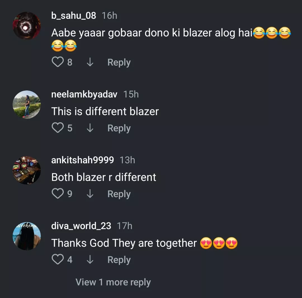Tap down arrow on neelamkbyadav's comment
The image size is (302, 298).
(90, 128)
